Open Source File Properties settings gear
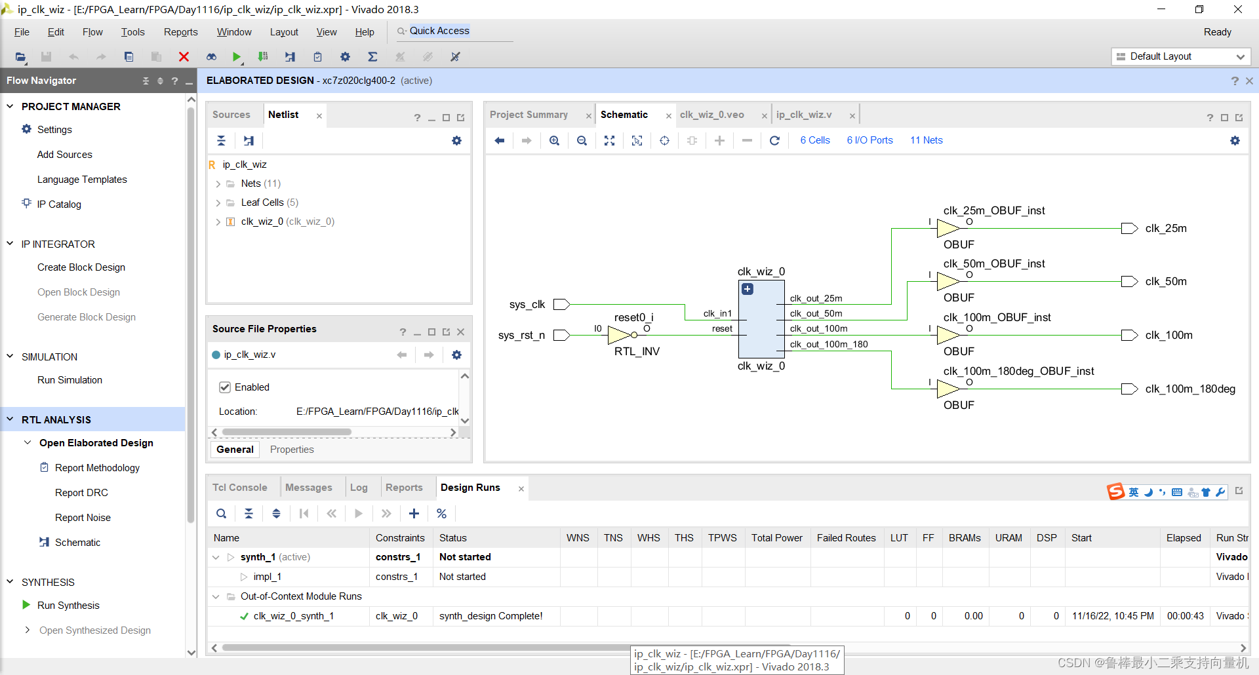The width and height of the screenshot is (1259, 675). pos(456,355)
